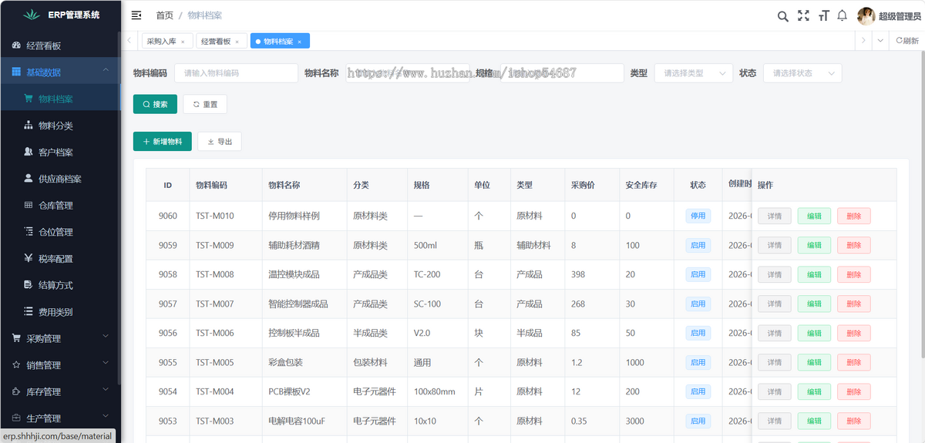
Task: Click the 重置 button
Action: [x=205, y=104]
